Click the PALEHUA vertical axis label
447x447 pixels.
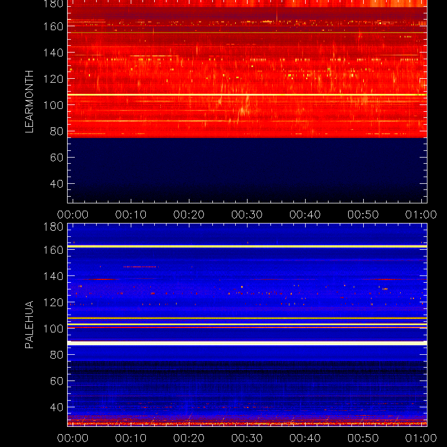tap(30, 325)
